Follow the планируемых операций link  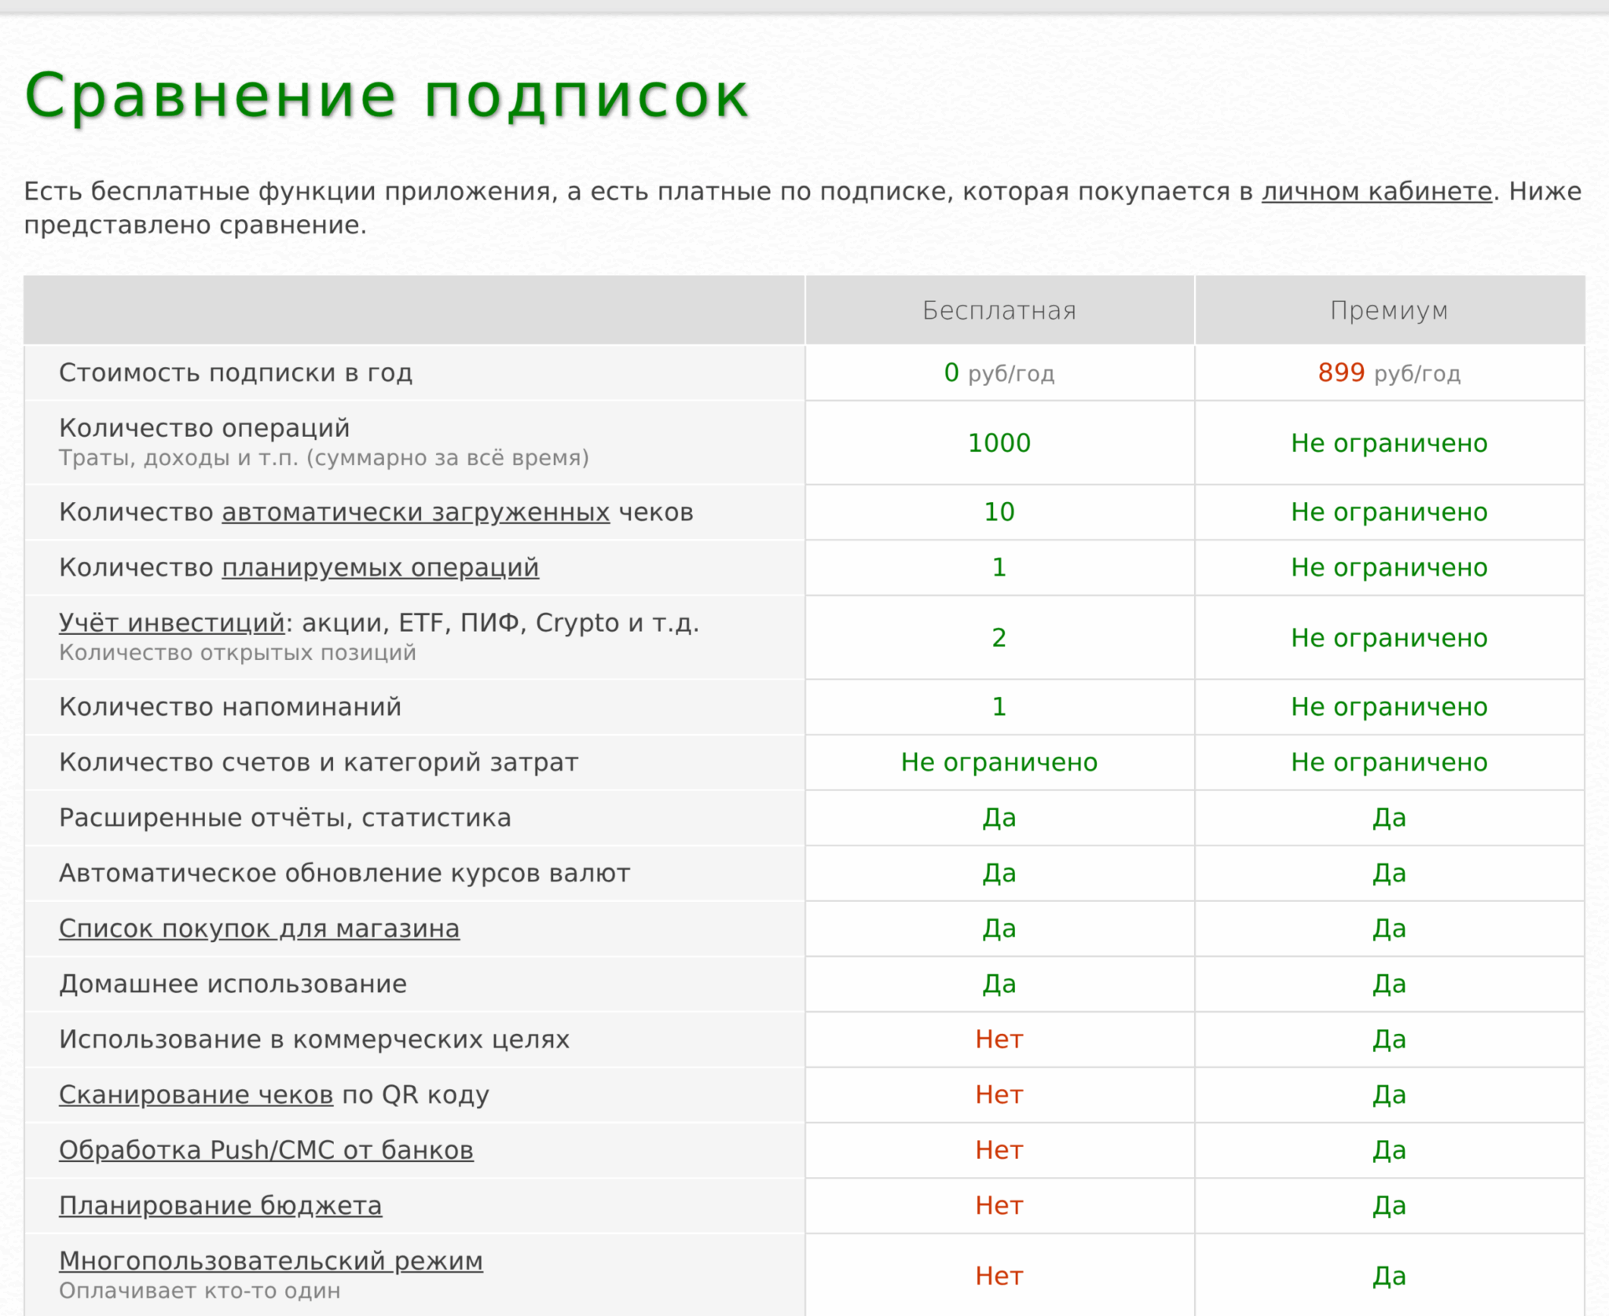[x=380, y=567]
